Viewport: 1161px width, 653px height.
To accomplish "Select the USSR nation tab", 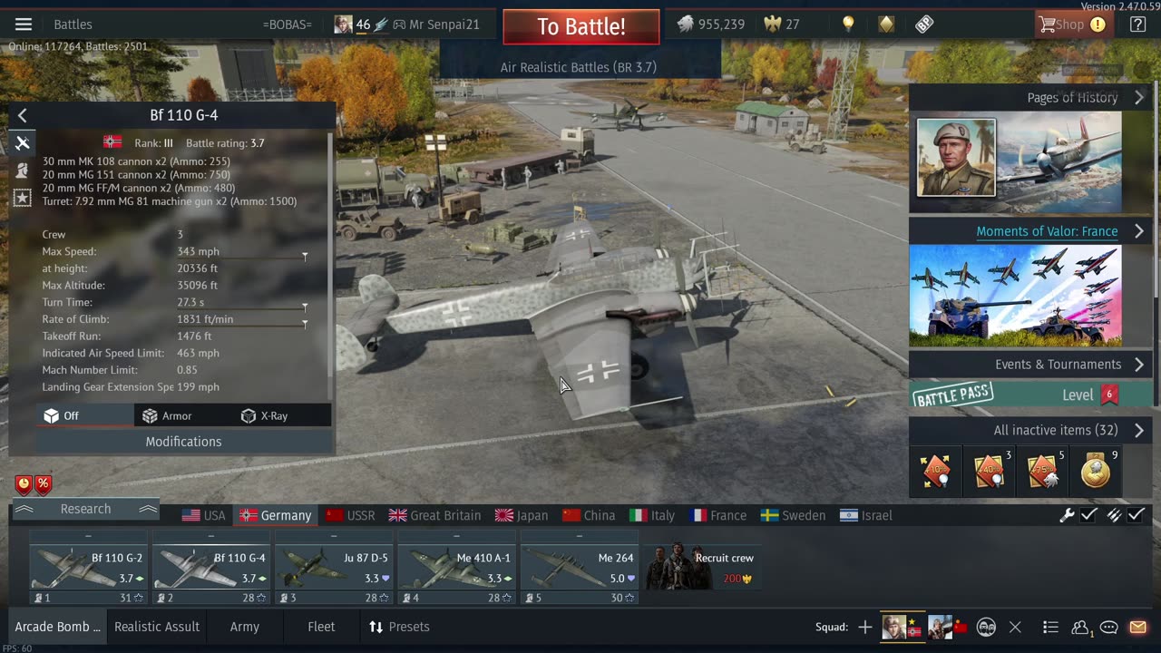I will [350, 515].
